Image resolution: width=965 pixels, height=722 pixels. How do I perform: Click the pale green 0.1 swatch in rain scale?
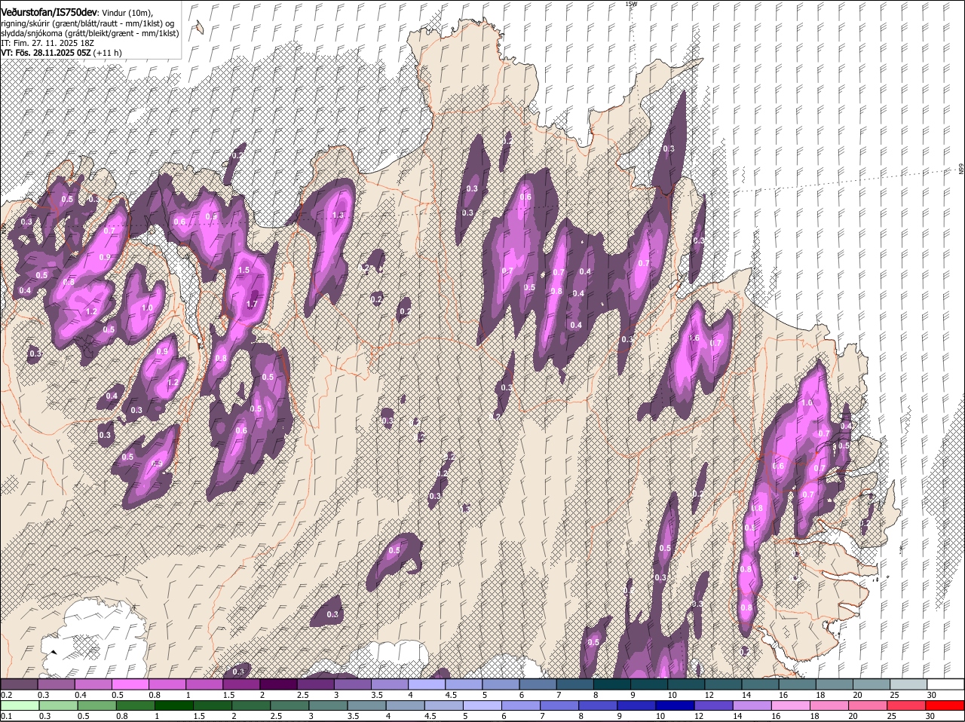pyautogui.click(x=19, y=705)
